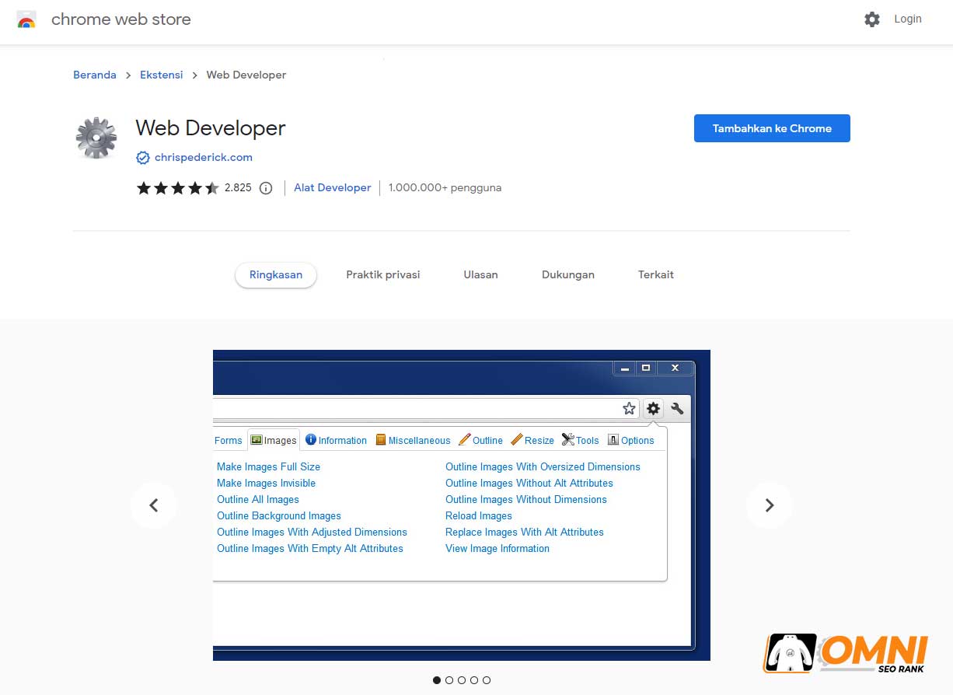Click the 2.825 rating count
This screenshot has width=953, height=695.
(238, 187)
